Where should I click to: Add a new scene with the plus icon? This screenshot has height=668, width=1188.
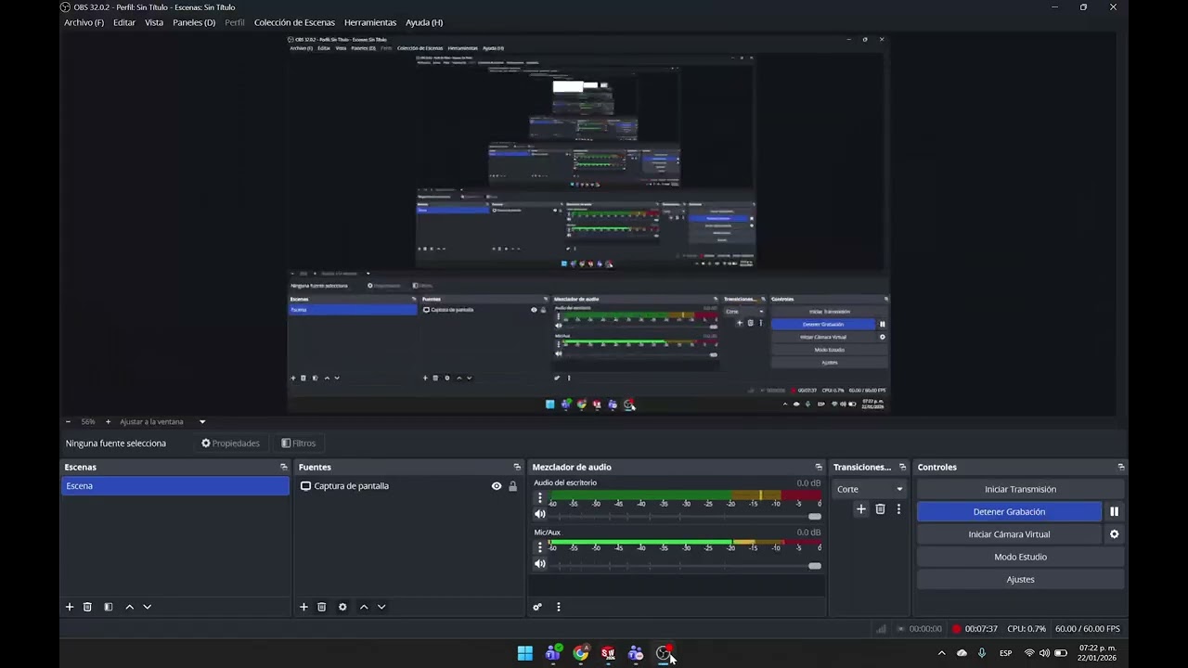(70, 607)
